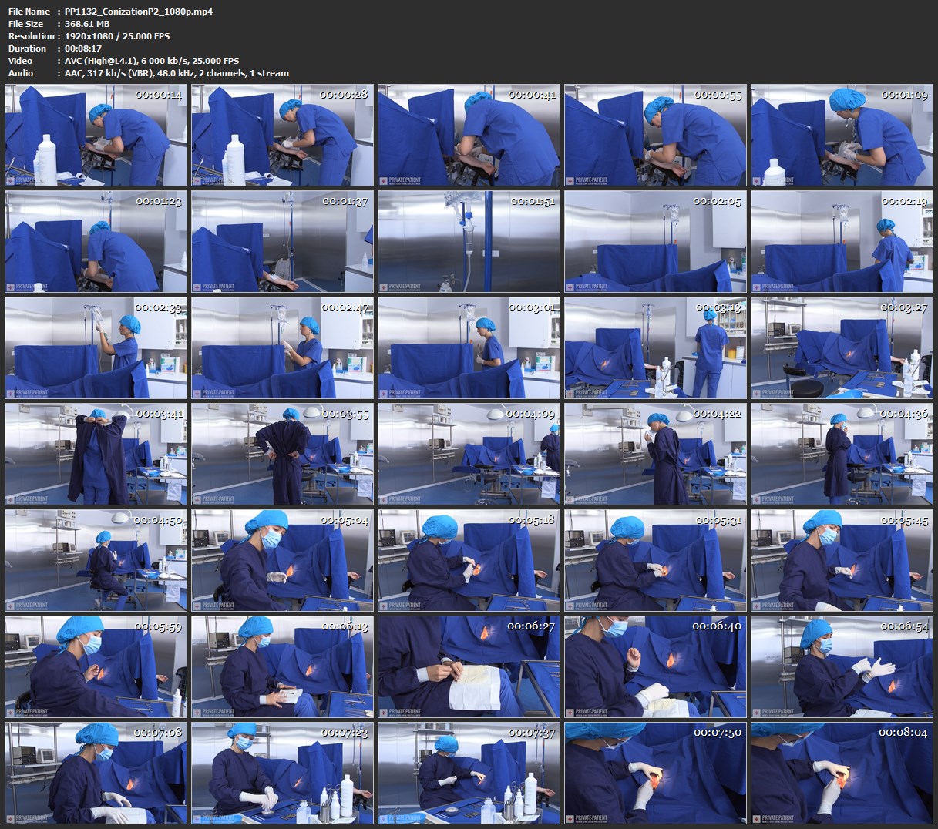Open the frame timestamped 00:02:33

96,347
